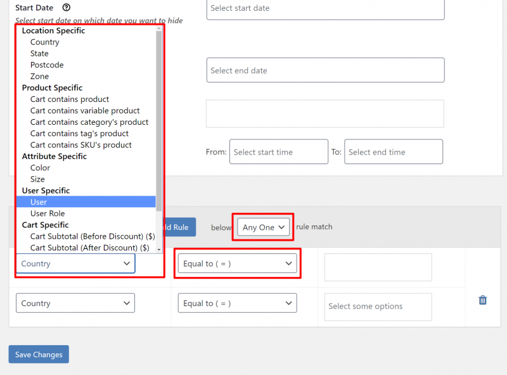Choose Country in the open dropdown list
The width and height of the screenshot is (507, 375).
coord(86,42)
